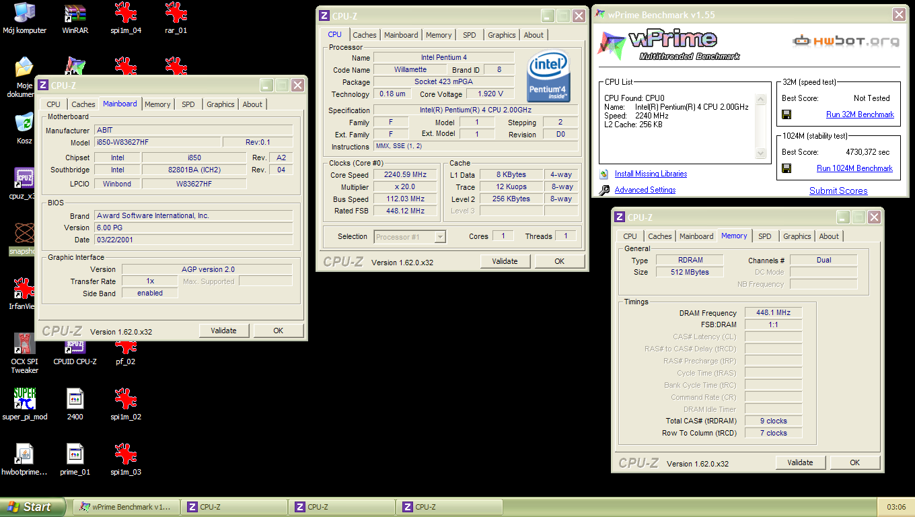Screen dimensions: 915x517
Task: Run the 1024M Benchmark in wPrime
Action: pos(854,168)
